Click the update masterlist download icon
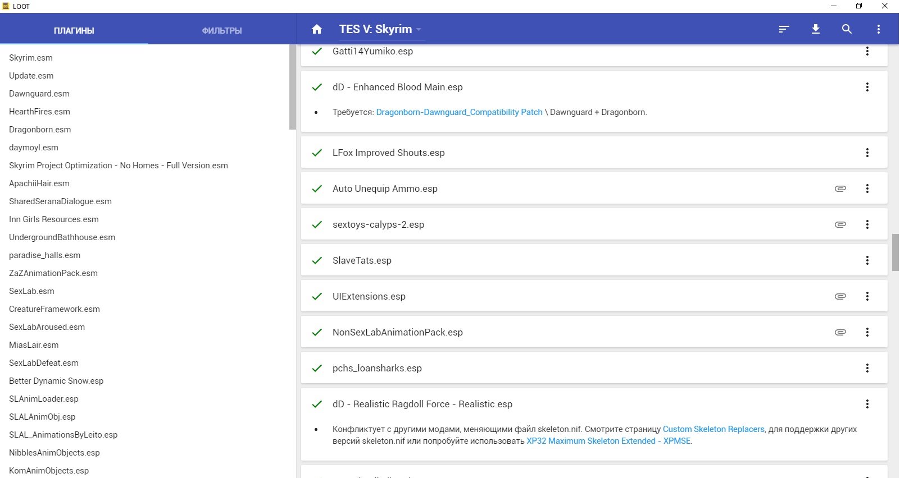Image resolution: width=900 pixels, height=478 pixels. (816, 29)
